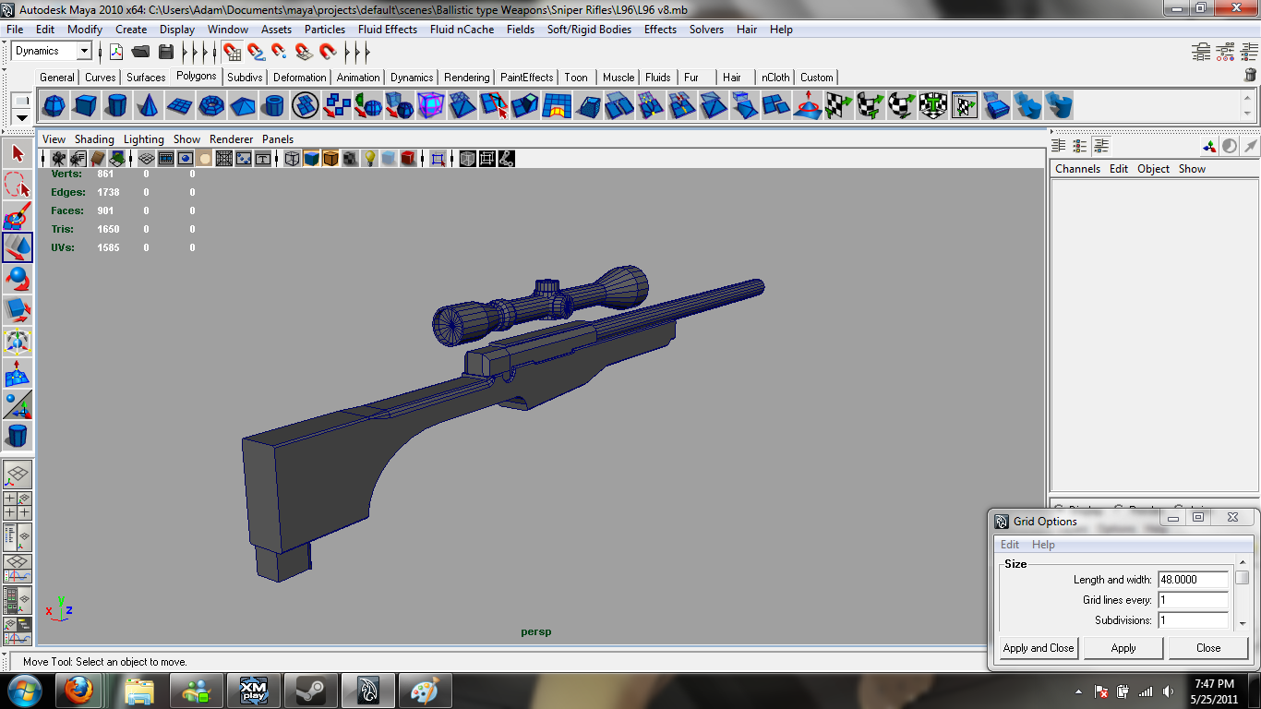The image size is (1261, 709).
Task: Create a polygon cylinder from the Polygons shelf
Action: coord(115,105)
